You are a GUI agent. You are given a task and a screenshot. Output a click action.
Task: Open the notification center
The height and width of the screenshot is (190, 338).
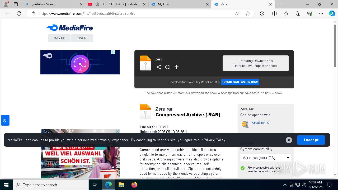(x=329, y=185)
